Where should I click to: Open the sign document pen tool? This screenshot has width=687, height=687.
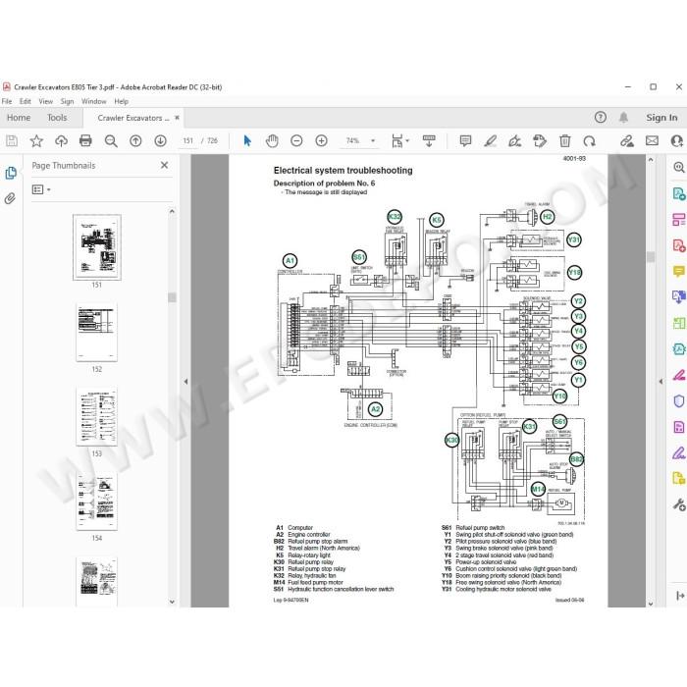coord(515,140)
